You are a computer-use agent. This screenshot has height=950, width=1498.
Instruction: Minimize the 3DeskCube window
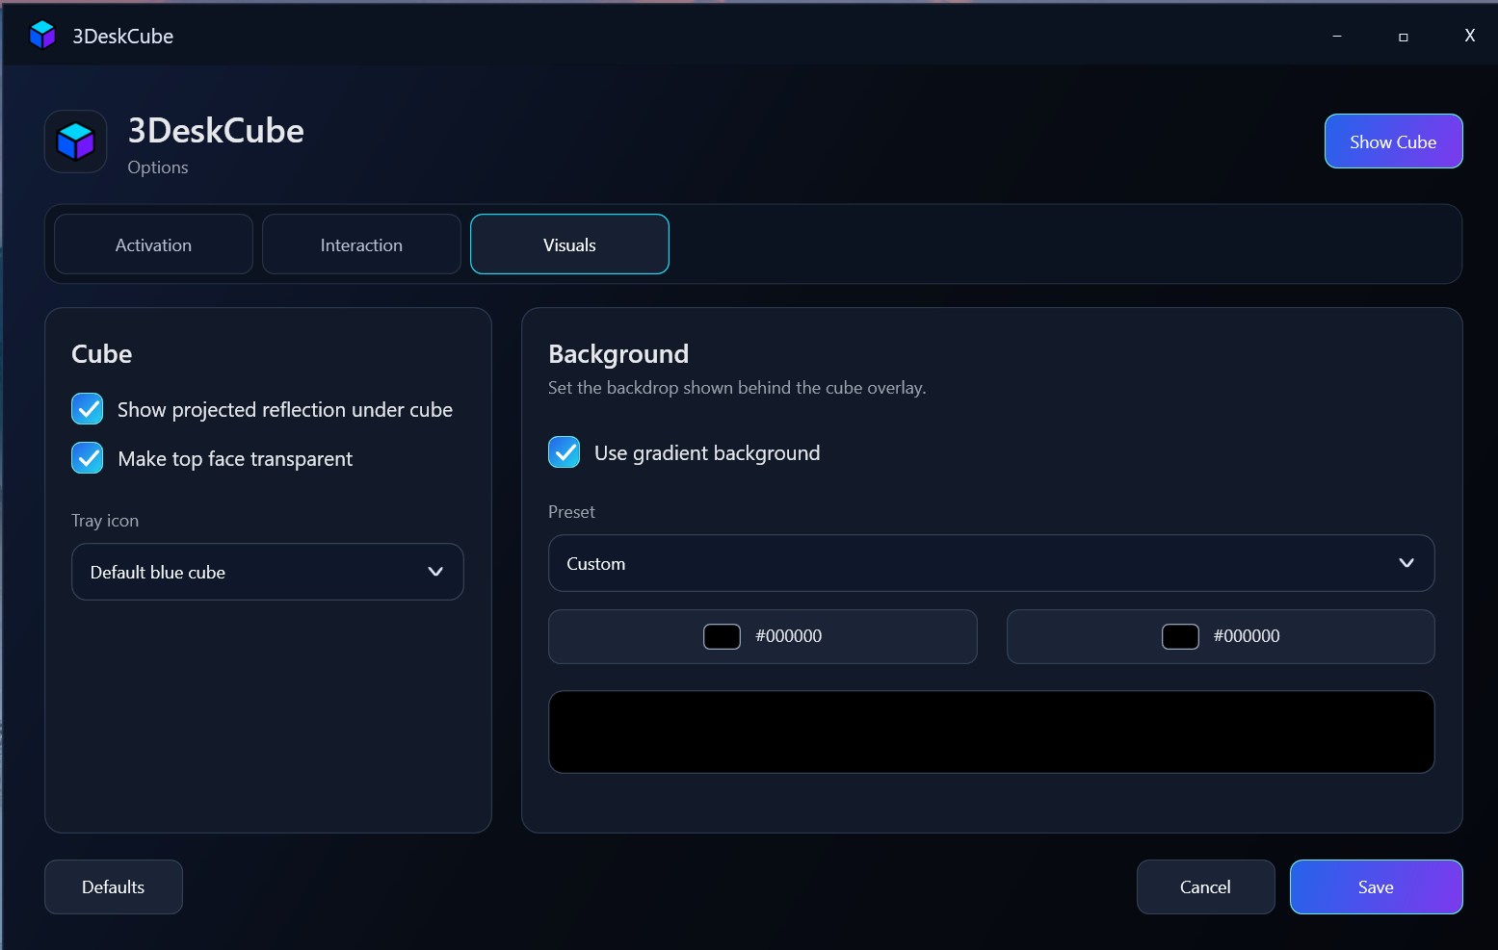(x=1337, y=36)
